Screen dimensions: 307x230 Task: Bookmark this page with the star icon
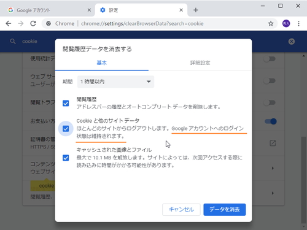click(x=271, y=23)
